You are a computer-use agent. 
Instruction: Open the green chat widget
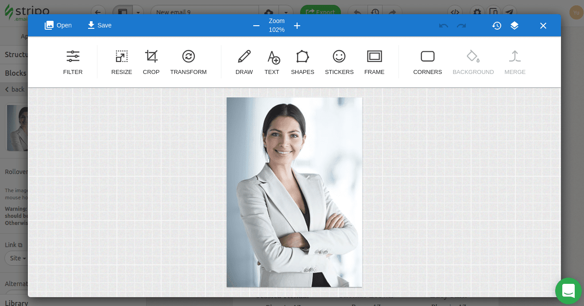[569, 291]
